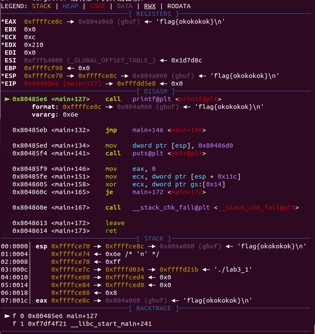Image resolution: width=315 pixels, height=334 pixels.
Task: Click stack address 0xffffce74
Action: point(71,254)
